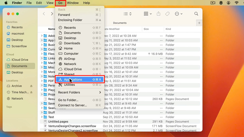Select AirDrop in the Go menu
The height and width of the screenshot is (137, 244).
coord(79,59)
